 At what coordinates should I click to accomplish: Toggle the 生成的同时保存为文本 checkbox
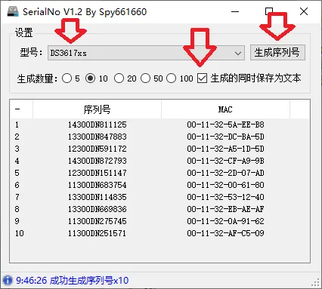pos(202,78)
